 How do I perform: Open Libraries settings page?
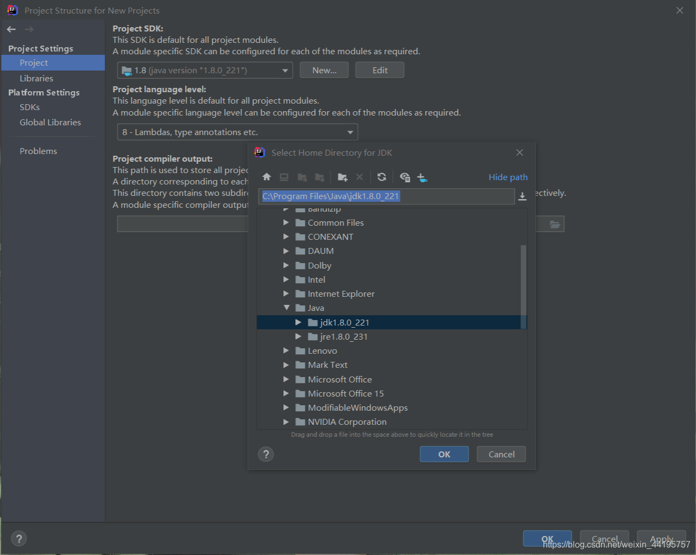click(36, 78)
